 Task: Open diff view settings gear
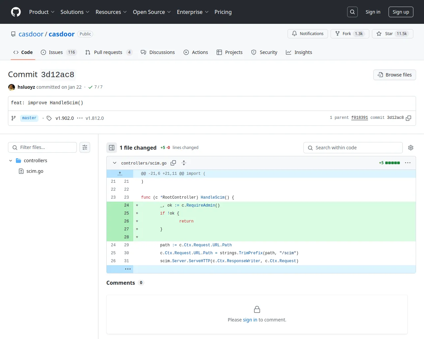pos(411,148)
